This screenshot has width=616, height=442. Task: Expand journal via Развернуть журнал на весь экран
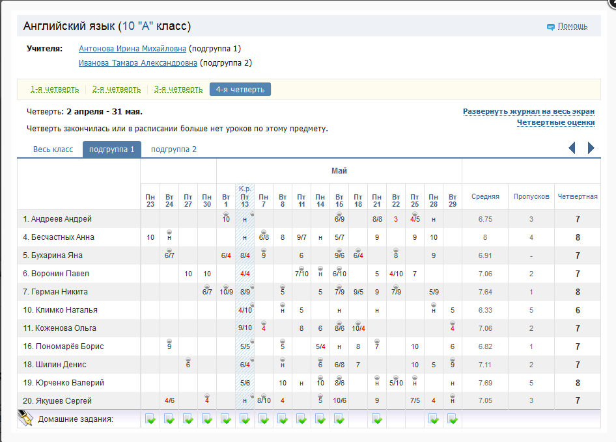528,111
